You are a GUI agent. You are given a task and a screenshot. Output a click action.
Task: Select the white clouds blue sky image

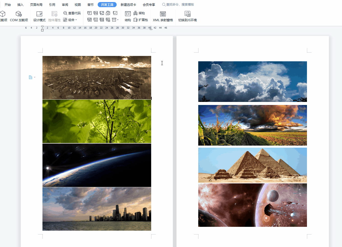coord(252,82)
